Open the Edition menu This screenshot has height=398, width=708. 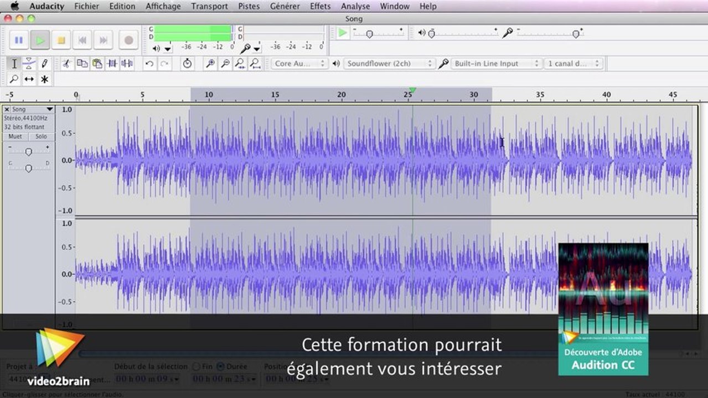pyautogui.click(x=122, y=6)
